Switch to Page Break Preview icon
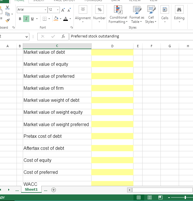Viewport: 193px width, 201px height. point(161,197)
